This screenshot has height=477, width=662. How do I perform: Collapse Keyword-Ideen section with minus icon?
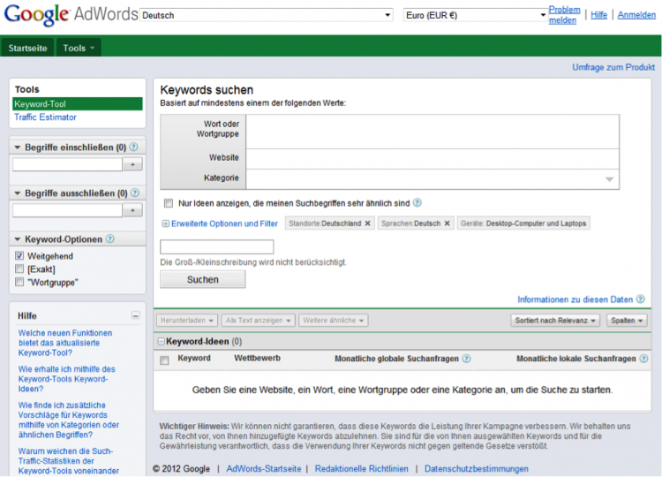pyautogui.click(x=161, y=341)
